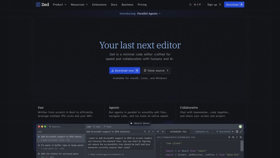Expand the Product dropdown menu

coord(59,5)
